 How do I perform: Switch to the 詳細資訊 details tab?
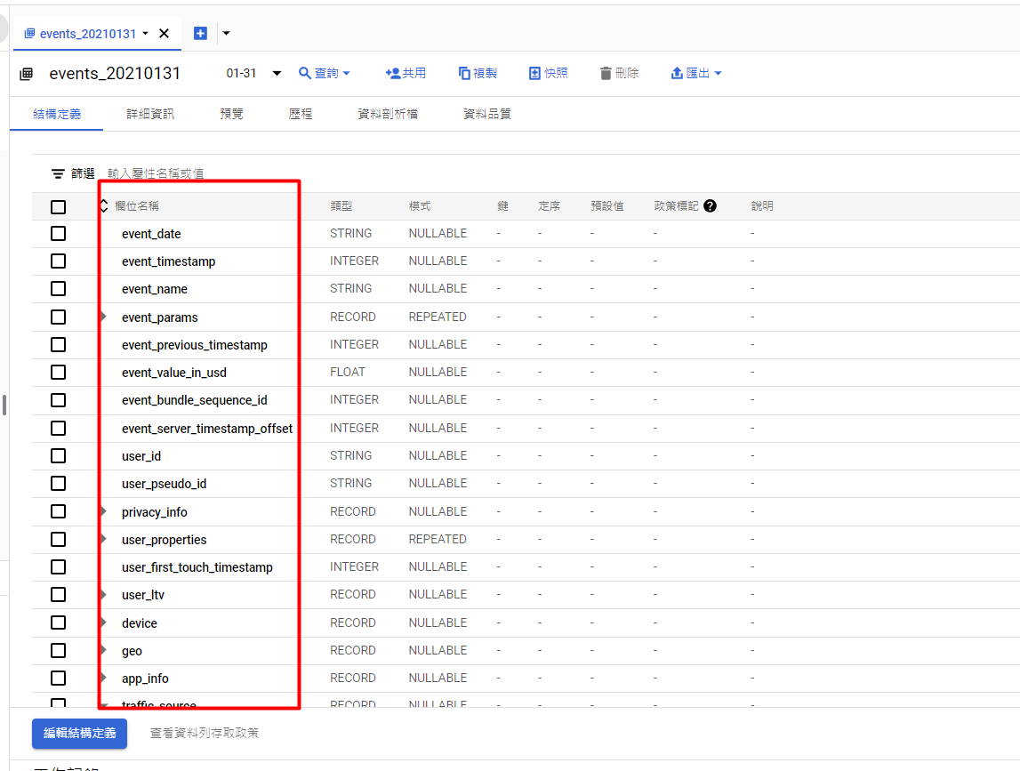pos(150,114)
